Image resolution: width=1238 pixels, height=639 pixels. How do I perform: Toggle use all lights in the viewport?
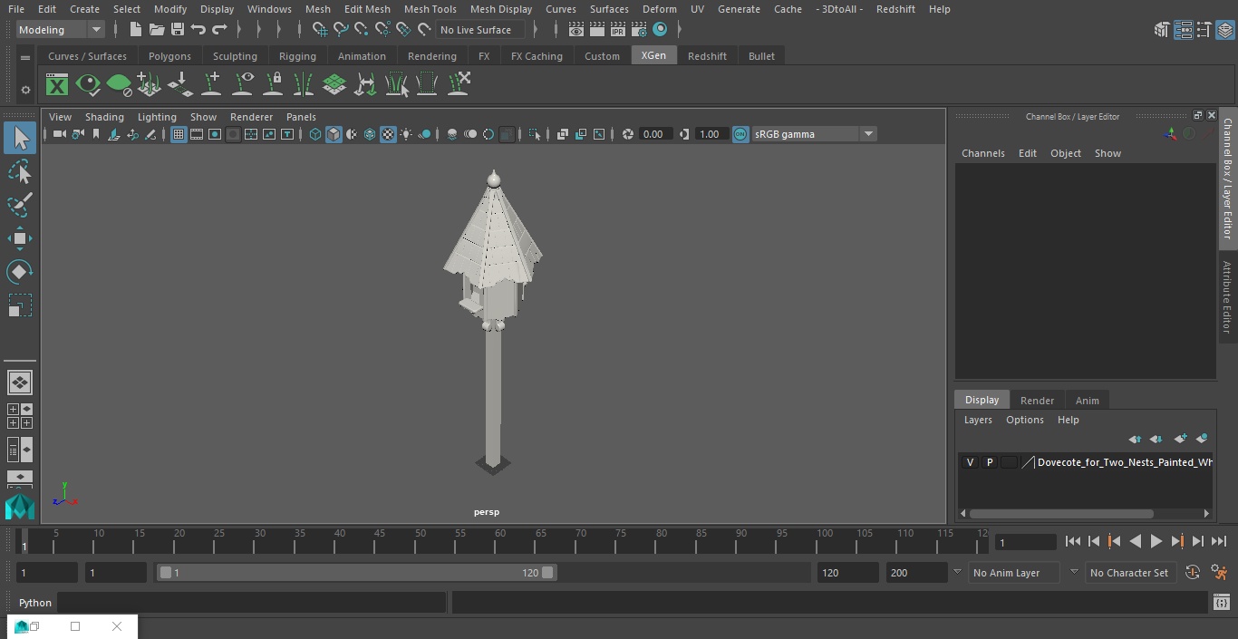(406, 134)
